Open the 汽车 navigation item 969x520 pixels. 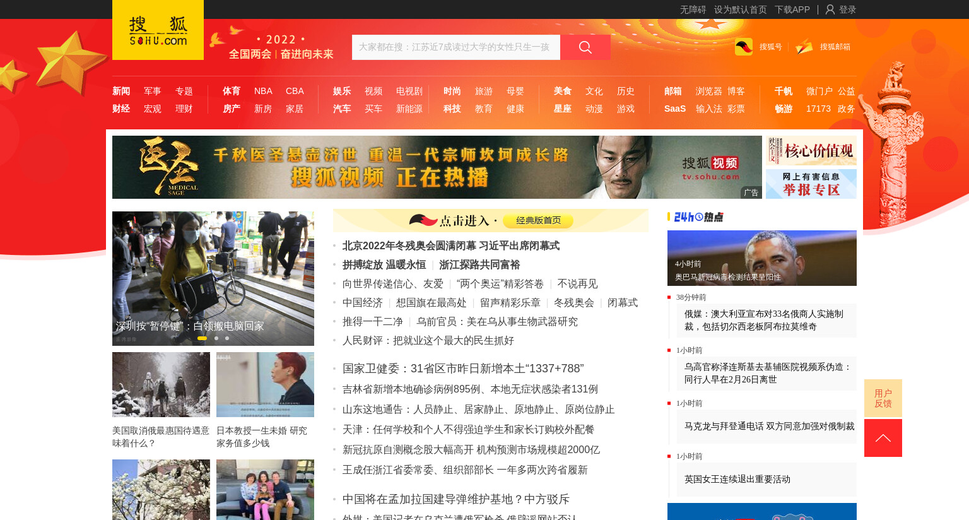coord(342,109)
